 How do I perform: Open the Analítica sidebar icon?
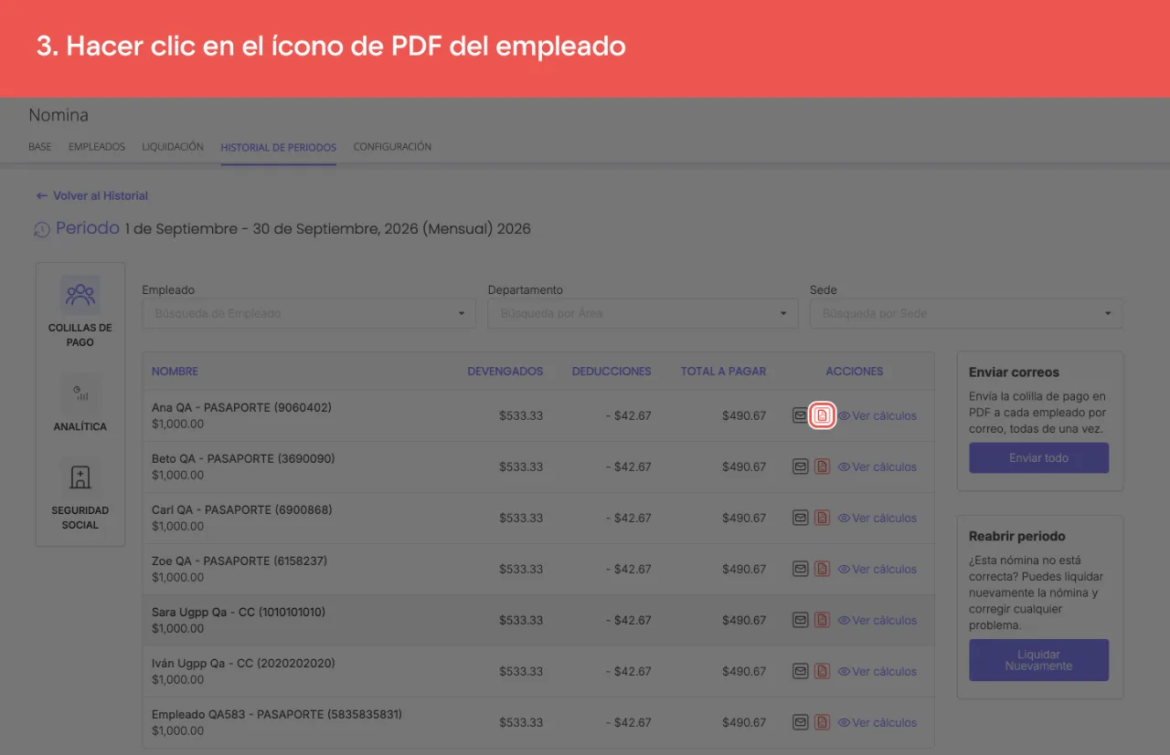point(80,393)
